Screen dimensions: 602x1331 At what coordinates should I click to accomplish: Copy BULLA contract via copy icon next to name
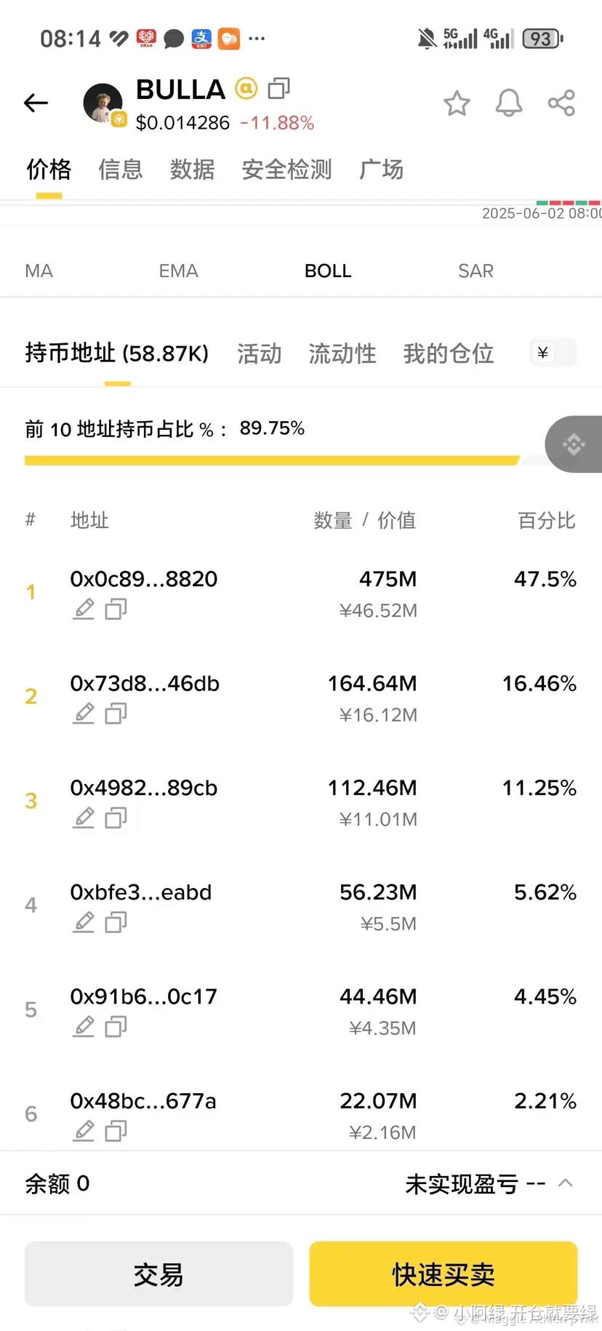point(278,89)
